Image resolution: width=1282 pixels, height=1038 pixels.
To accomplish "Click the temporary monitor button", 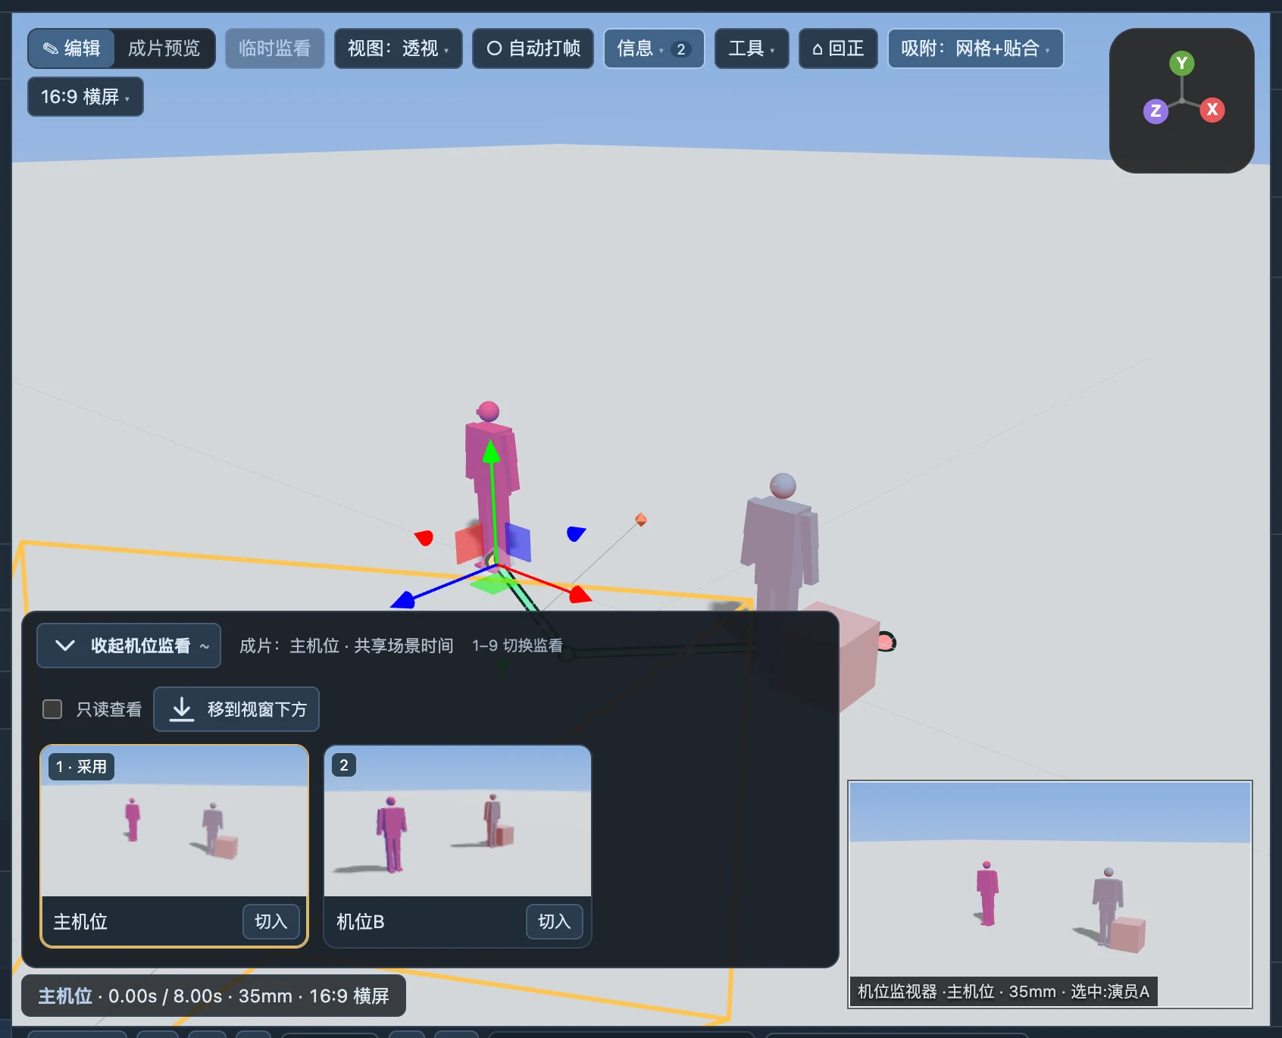I will (x=274, y=48).
